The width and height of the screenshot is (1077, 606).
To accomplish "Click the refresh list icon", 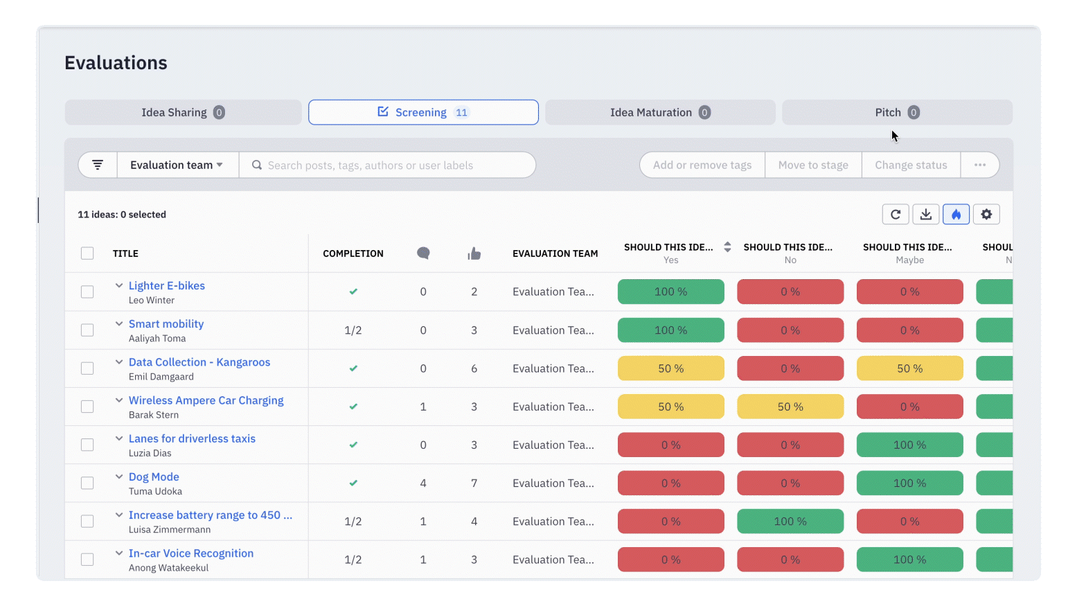I will click(895, 215).
